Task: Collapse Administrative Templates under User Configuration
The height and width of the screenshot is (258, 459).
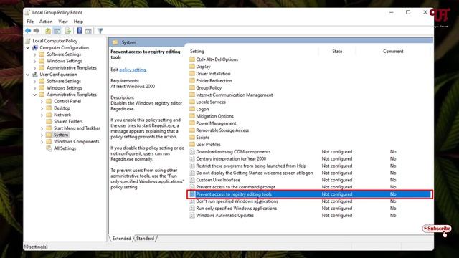Action: pyautogui.click(x=35, y=95)
